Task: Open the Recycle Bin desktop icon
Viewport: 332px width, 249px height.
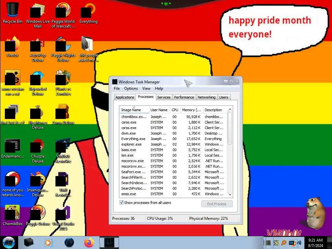Action: (x=13, y=13)
